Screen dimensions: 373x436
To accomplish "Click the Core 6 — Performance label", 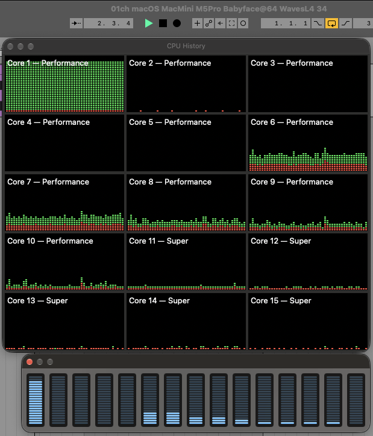I will [292, 122].
